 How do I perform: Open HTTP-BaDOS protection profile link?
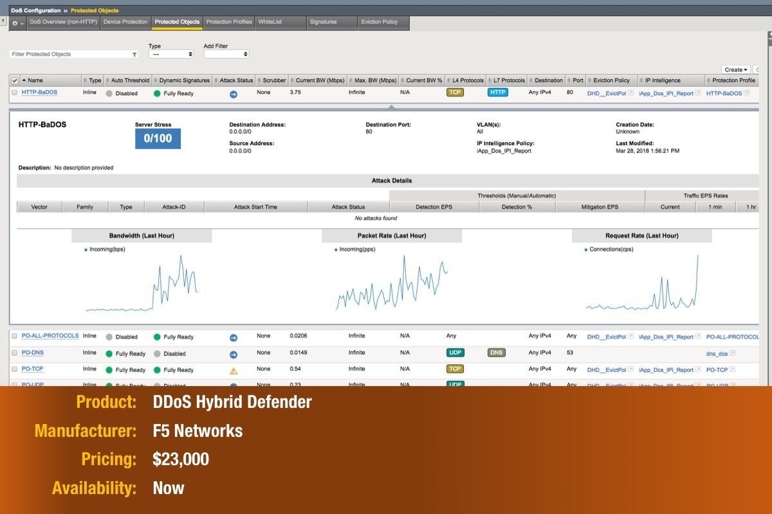pyautogui.click(x=724, y=93)
